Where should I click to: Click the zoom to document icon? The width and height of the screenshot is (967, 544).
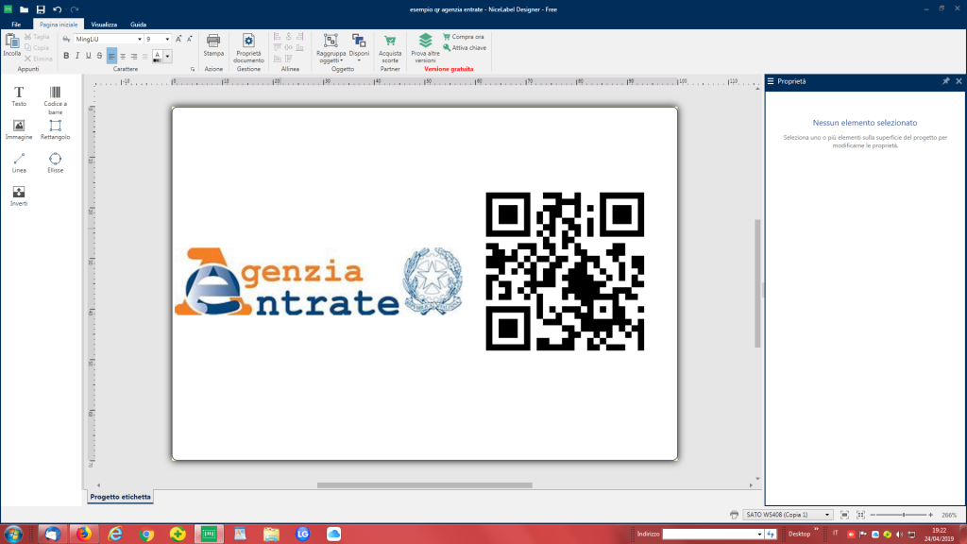844,515
